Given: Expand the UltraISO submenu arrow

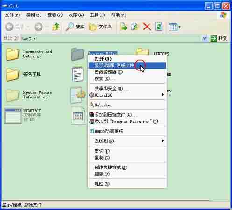Looking at the screenshot, I should pos(163,95).
